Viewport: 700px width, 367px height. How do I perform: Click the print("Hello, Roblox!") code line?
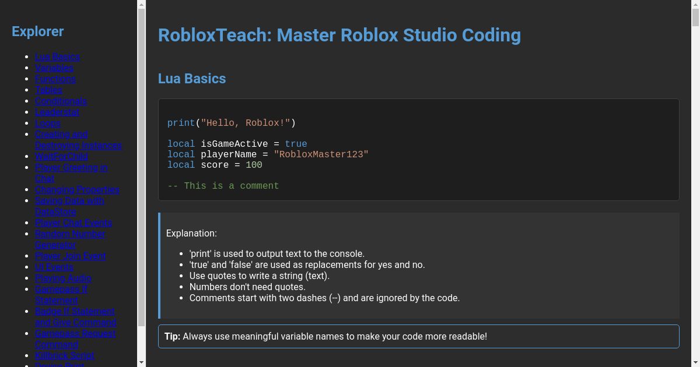232,123
